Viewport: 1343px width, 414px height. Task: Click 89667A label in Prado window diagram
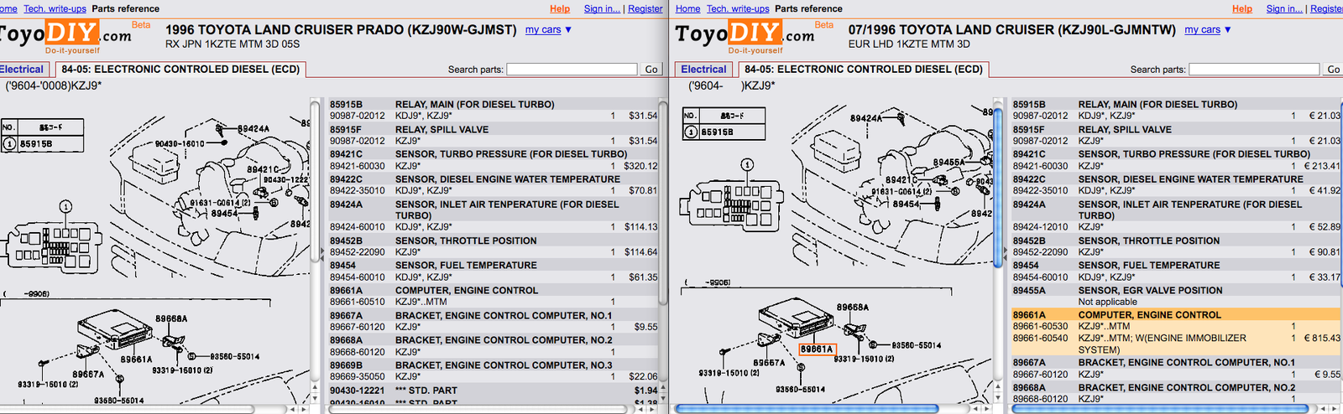(x=88, y=375)
